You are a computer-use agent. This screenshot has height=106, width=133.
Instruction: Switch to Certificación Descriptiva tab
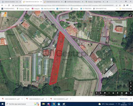point(74,2)
